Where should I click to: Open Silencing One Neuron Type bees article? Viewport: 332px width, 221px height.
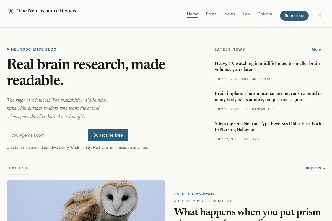268,127
